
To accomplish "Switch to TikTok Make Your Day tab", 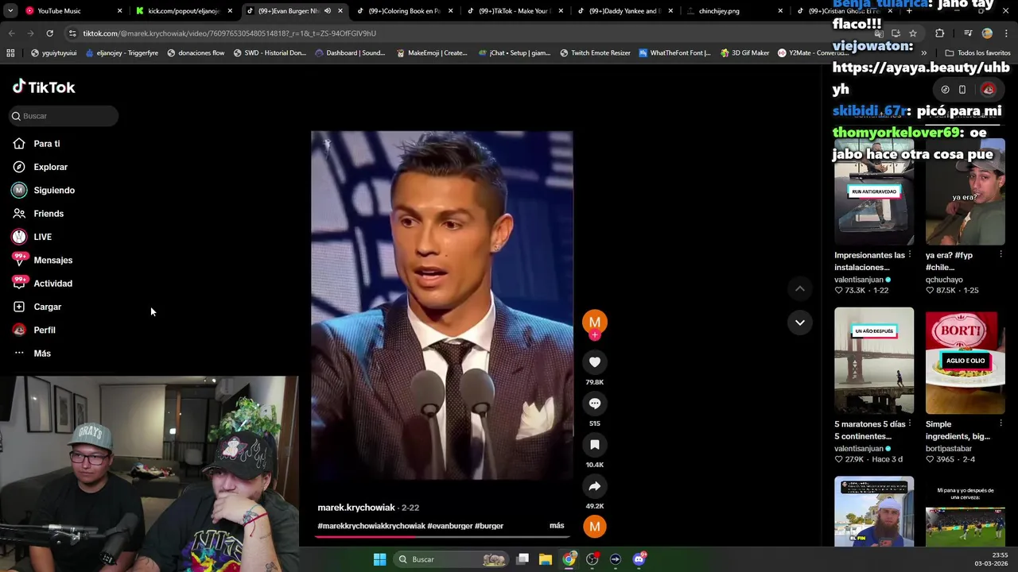I will tap(514, 11).
